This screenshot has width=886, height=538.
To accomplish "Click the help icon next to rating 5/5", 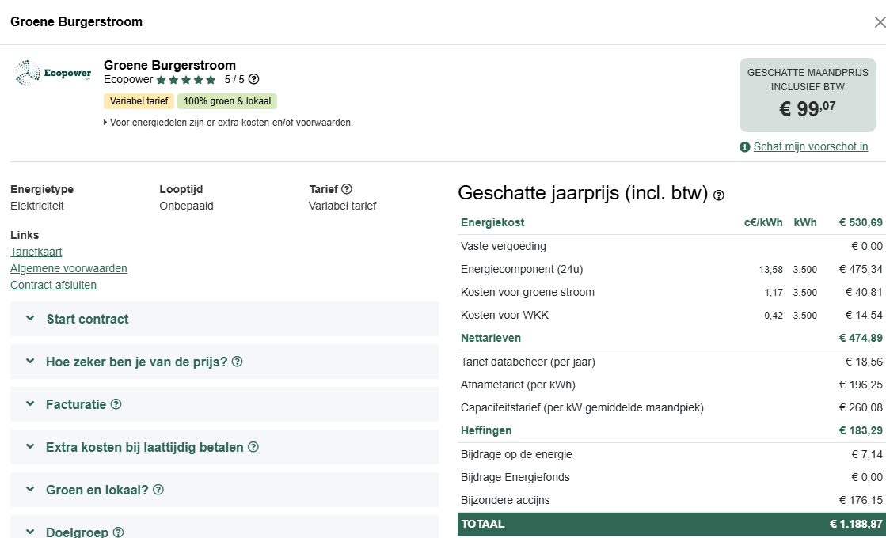I will (253, 80).
